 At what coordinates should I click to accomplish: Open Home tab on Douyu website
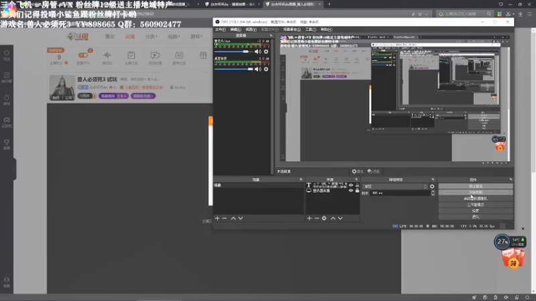pyautogui.click(x=110, y=37)
